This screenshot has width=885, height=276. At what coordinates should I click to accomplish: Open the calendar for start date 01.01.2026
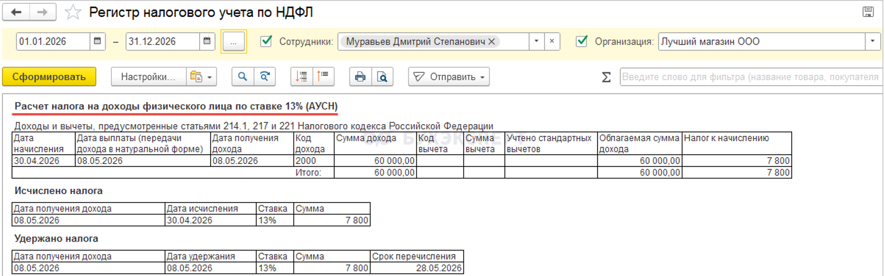click(97, 41)
